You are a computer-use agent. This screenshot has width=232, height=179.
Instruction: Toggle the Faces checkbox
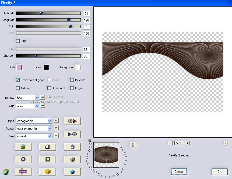[x=49, y=80]
